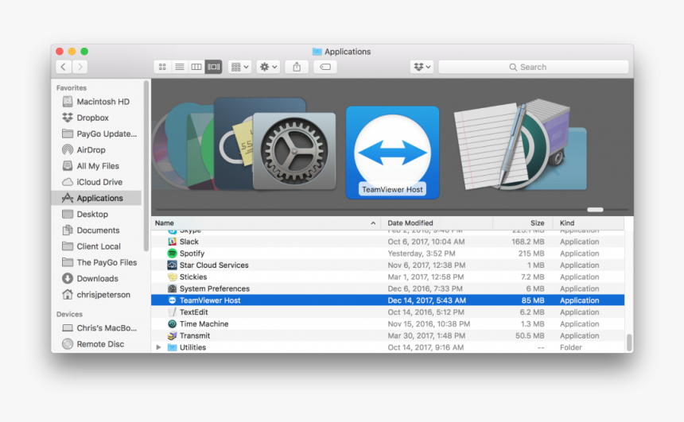This screenshot has width=684, height=422.
Task: Select the Utilities folder row
Action: pyautogui.click(x=388, y=347)
